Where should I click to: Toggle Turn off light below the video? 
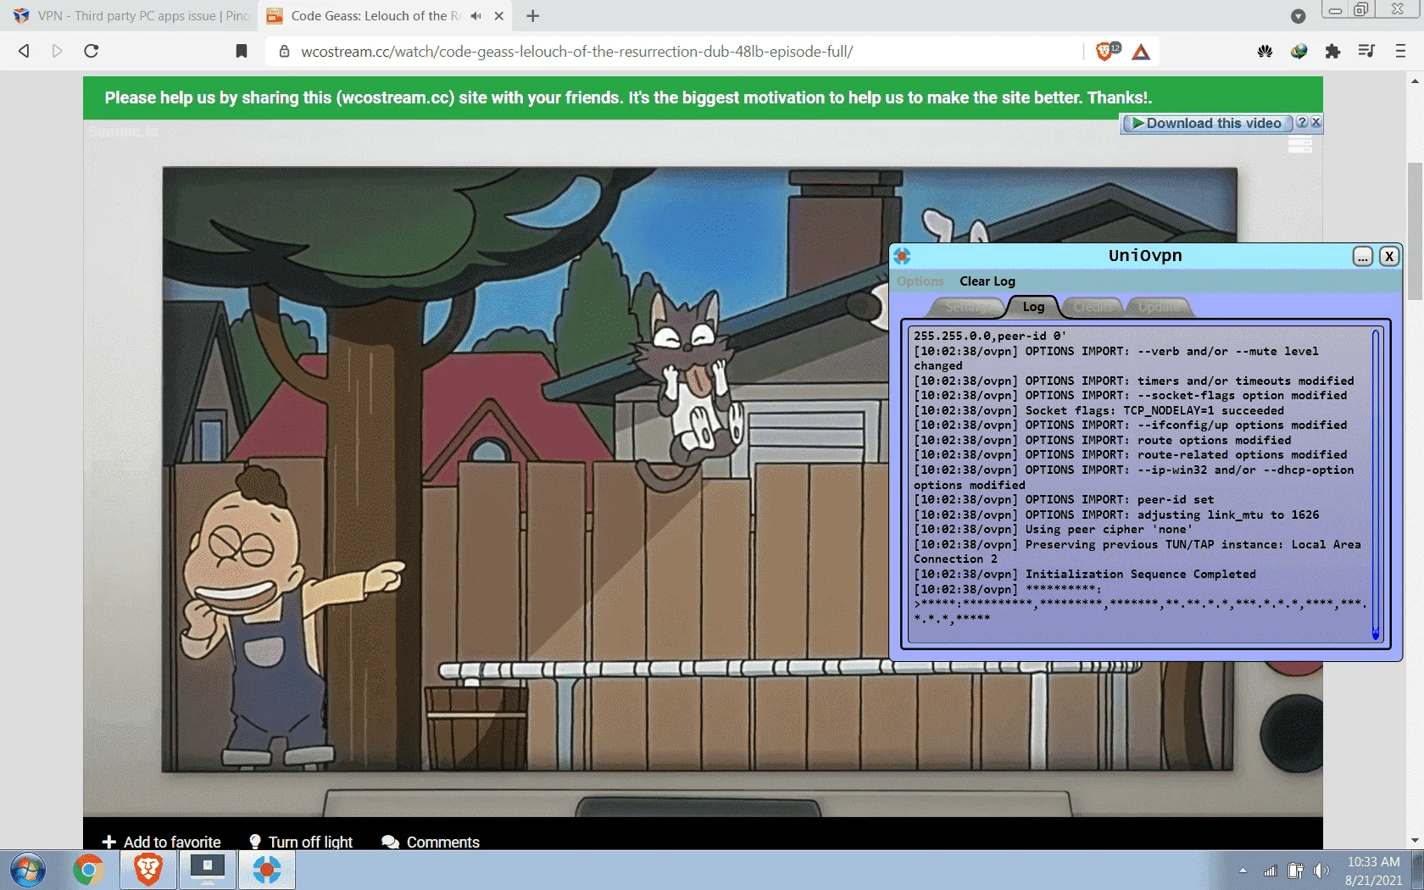click(x=301, y=842)
